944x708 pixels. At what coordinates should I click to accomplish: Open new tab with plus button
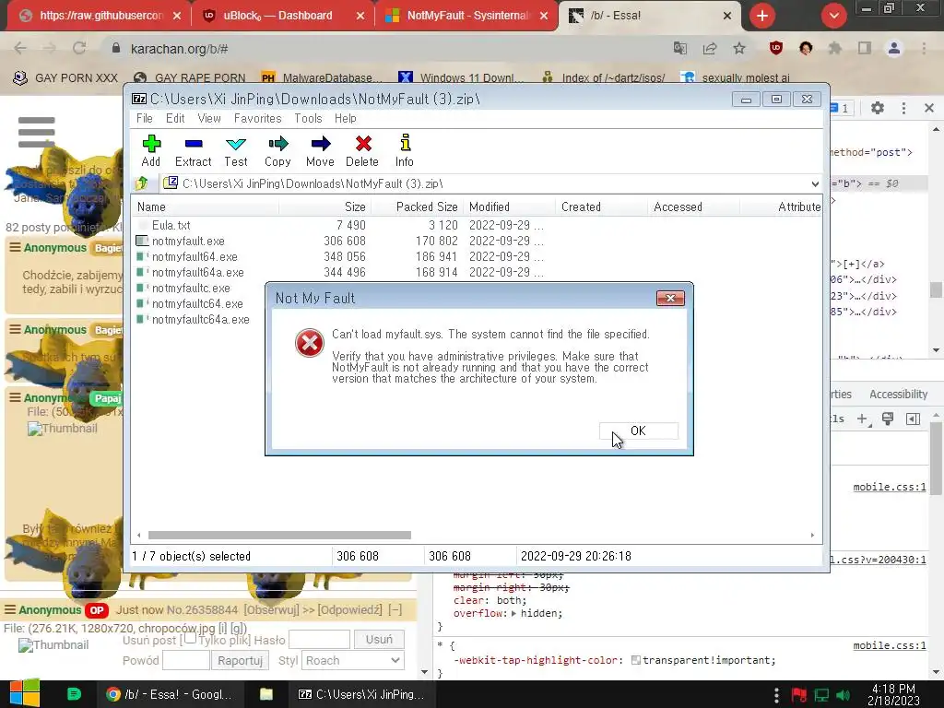[762, 16]
